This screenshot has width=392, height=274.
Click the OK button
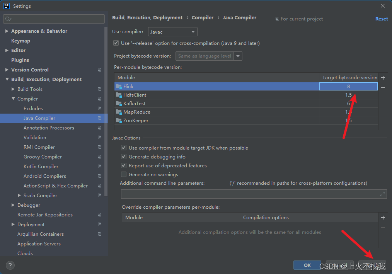pos(307,265)
